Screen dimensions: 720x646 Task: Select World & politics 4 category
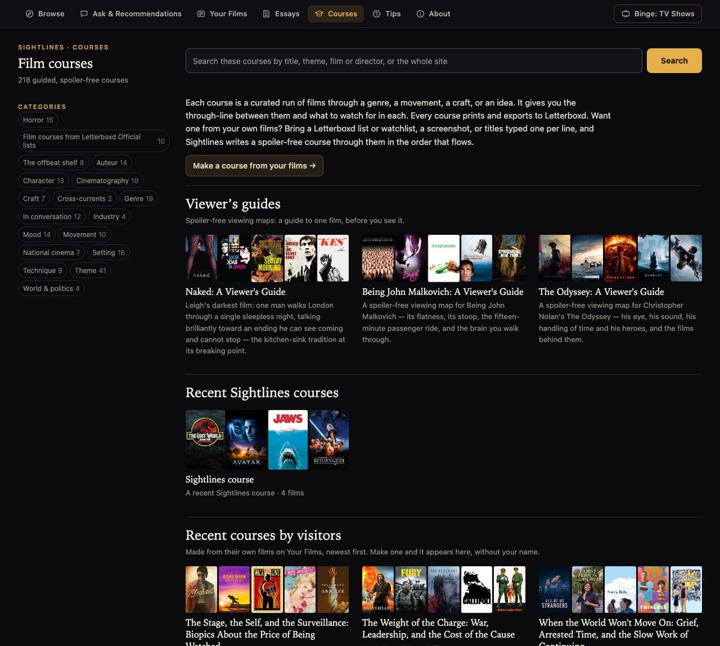coord(51,288)
